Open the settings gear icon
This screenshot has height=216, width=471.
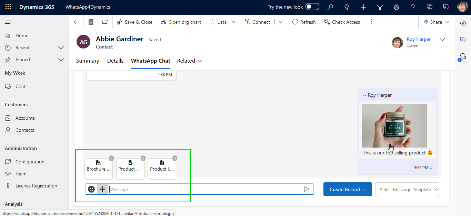pyautogui.click(x=397, y=7)
